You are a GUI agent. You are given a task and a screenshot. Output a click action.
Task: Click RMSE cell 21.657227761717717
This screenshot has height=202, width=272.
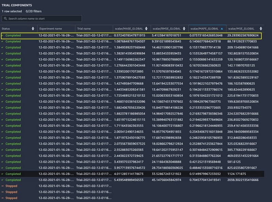(x=167, y=156)
